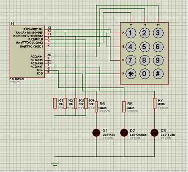Select resistor R4 component

pyautogui.click(x=86, y=103)
